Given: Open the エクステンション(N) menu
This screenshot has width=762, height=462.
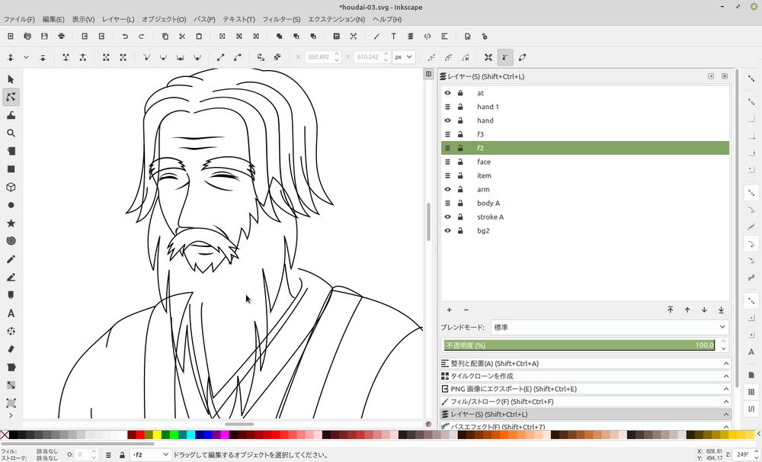Looking at the screenshot, I should click(336, 19).
